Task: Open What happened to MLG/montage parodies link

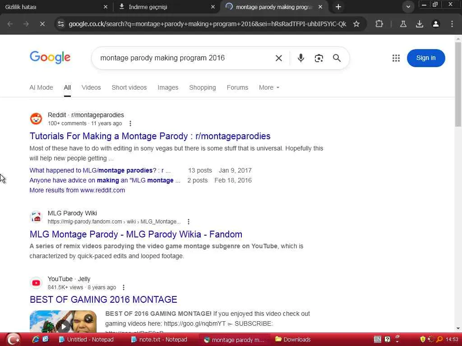Action: click(x=100, y=170)
